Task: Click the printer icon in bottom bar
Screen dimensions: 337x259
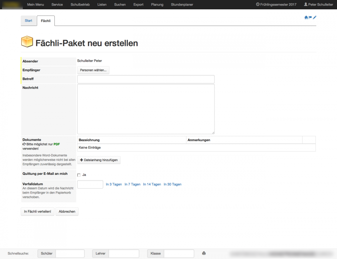Action: tap(204, 253)
